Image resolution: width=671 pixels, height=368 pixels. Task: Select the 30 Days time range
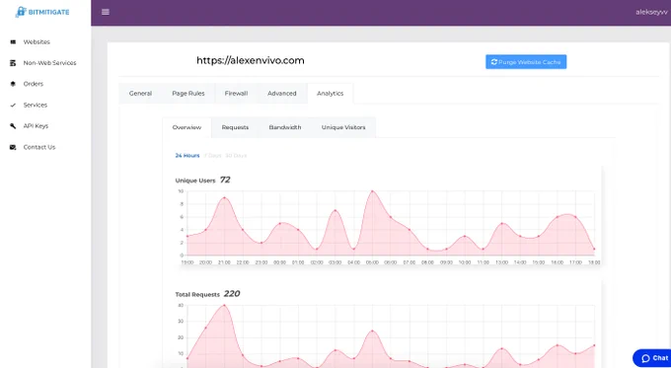[x=236, y=155]
